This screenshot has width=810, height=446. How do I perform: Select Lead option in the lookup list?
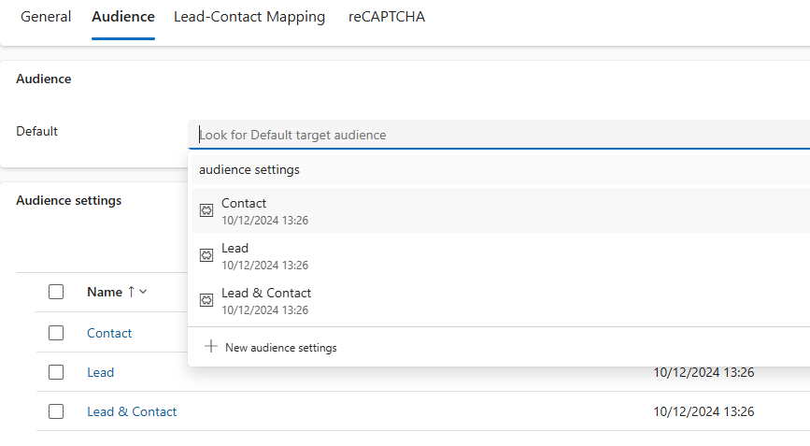click(x=235, y=249)
